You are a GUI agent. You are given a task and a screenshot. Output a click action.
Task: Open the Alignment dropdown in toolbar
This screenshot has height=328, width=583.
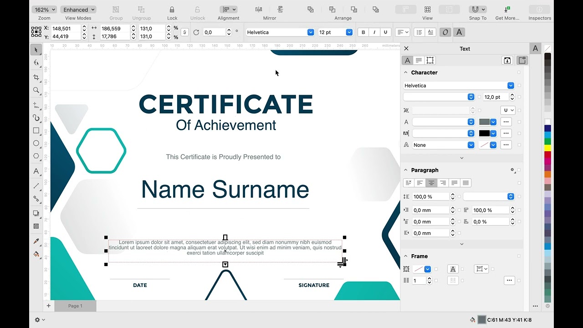pyautogui.click(x=228, y=10)
